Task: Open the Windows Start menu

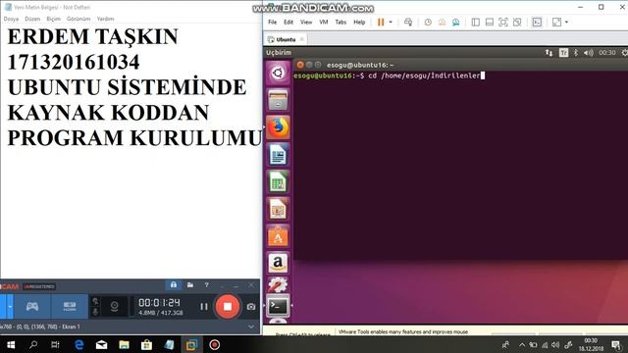Action: [11, 344]
